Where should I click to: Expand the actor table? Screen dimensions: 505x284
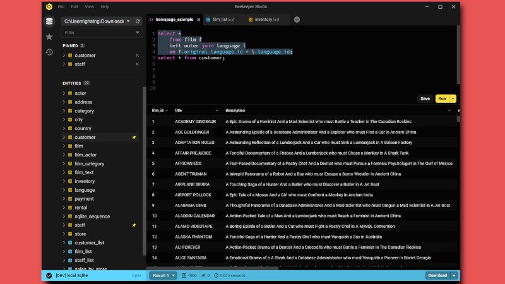pos(64,93)
